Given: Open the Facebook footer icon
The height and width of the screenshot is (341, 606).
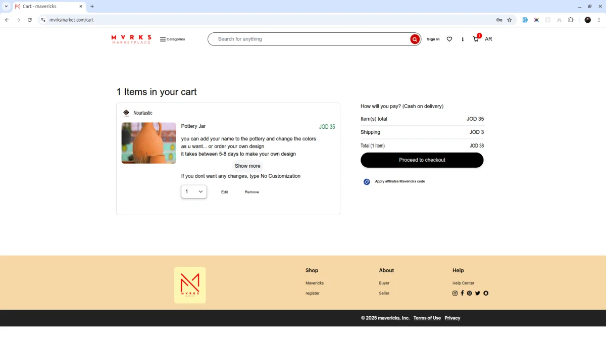Looking at the screenshot, I should [462, 293].
